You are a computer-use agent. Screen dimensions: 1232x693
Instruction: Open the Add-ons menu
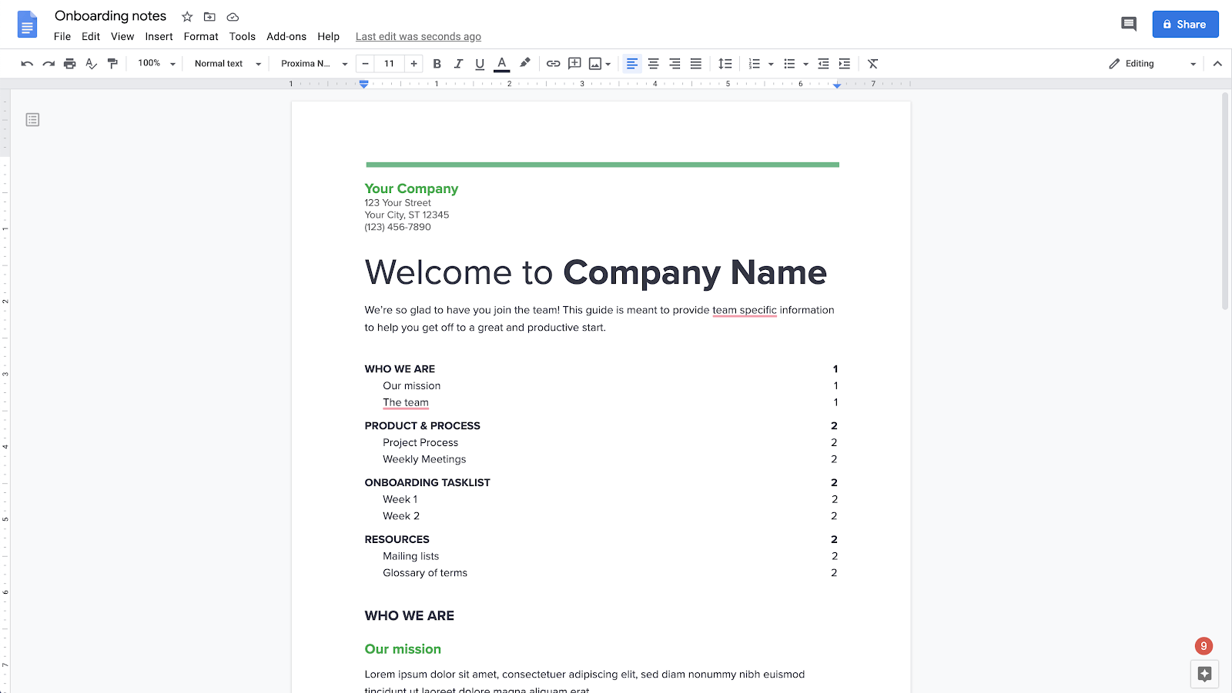click(286, 36)
